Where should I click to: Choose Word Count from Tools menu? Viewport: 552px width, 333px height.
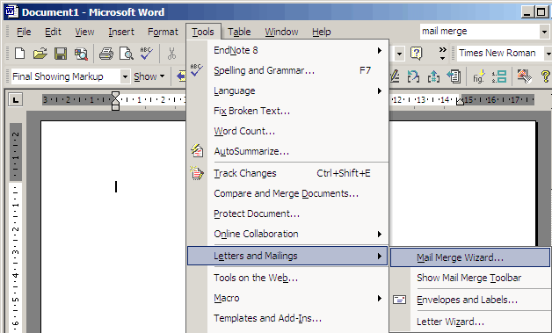click(x=287, y=131)
